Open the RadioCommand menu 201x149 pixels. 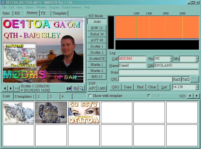pyautogui.click(x=71, y=7)
